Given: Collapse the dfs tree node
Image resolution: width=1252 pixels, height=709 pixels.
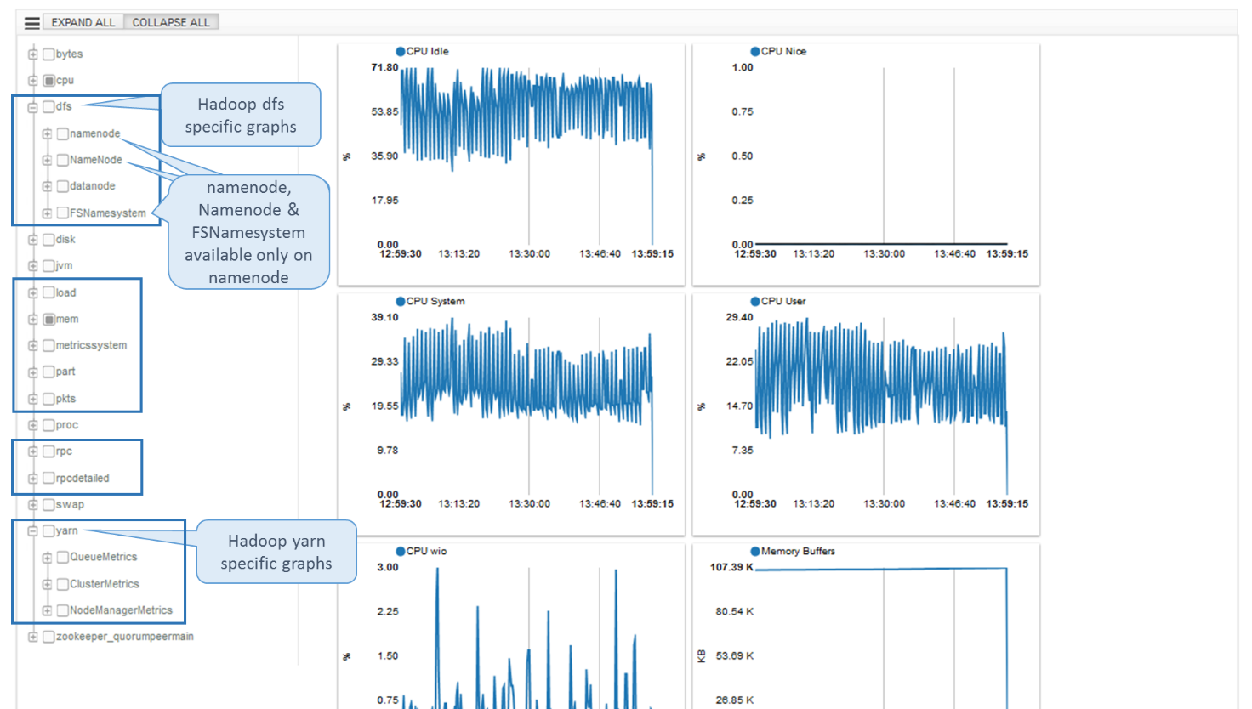Looking at the screenshot, I should click(x=32, y=107).
